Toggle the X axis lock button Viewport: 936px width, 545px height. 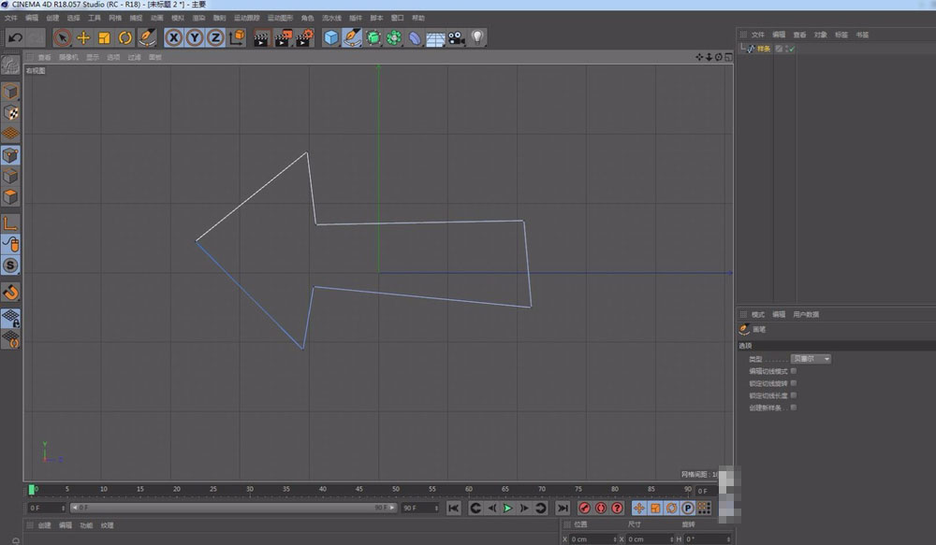(x=172, y=37)
